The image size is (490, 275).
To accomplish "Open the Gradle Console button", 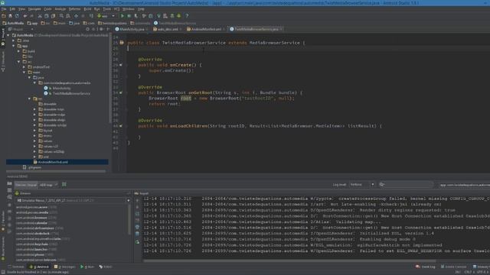I will [x=453, y=267].
